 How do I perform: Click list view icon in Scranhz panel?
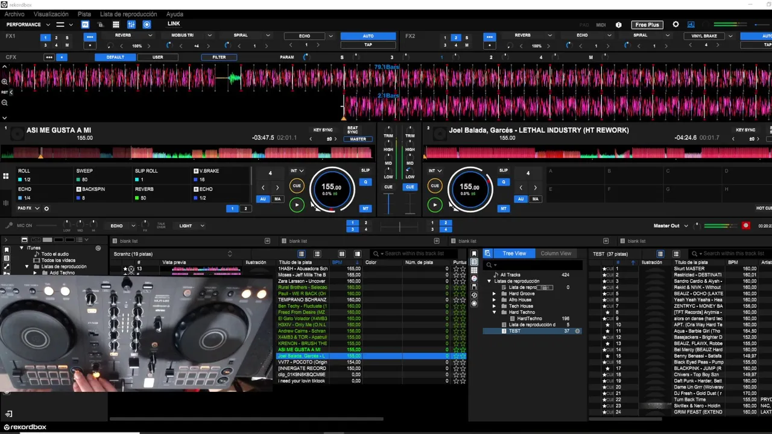[302, 254]
